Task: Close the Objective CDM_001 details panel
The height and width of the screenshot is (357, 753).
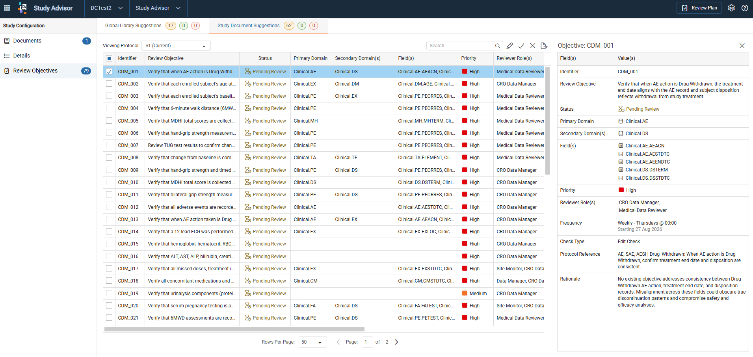Action: pyautogui.click(x=742, y=46)
